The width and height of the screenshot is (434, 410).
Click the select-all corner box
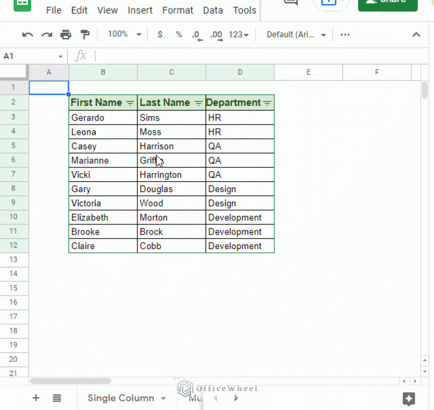click(x=14, y=72)
